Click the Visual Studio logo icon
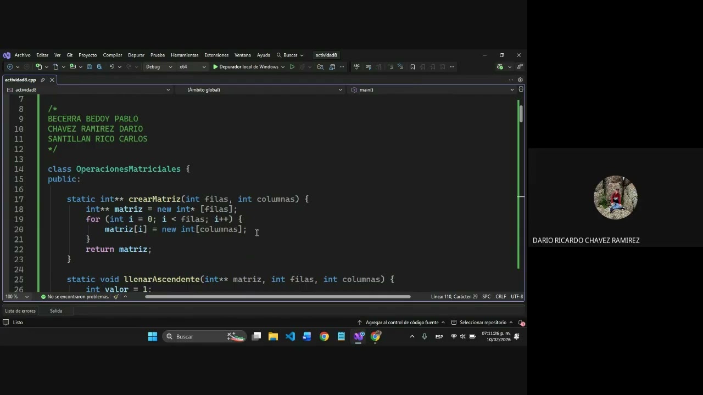703x395 pixels. [7, 55]
